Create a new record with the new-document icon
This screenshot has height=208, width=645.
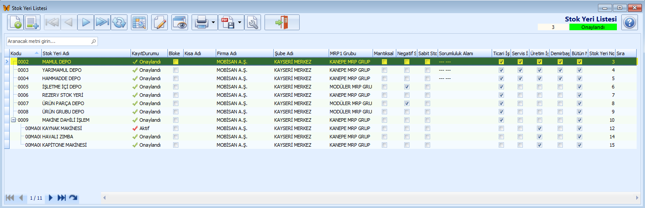(x=15, y=22)
